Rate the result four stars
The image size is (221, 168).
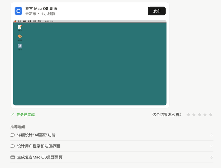pyautogui.click(x=205, y=115)
